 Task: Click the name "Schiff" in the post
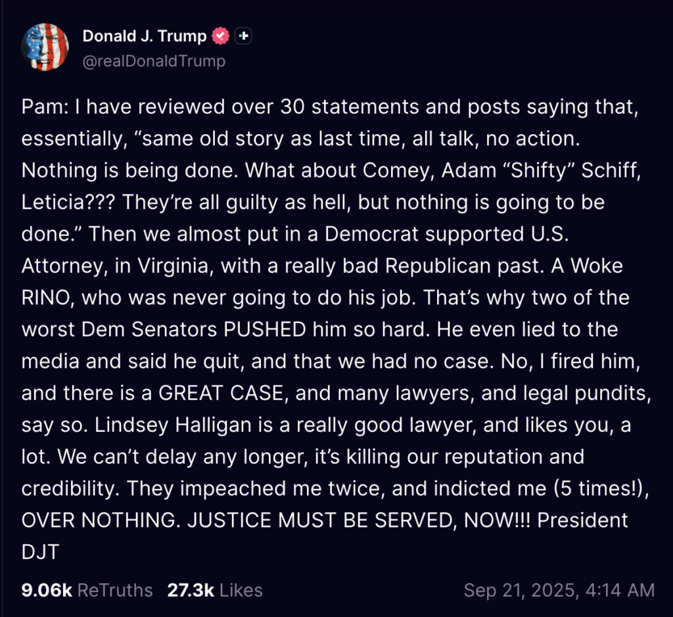611,171
